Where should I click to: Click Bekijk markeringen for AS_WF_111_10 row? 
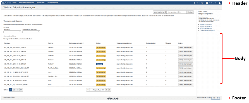click(186, 84)
